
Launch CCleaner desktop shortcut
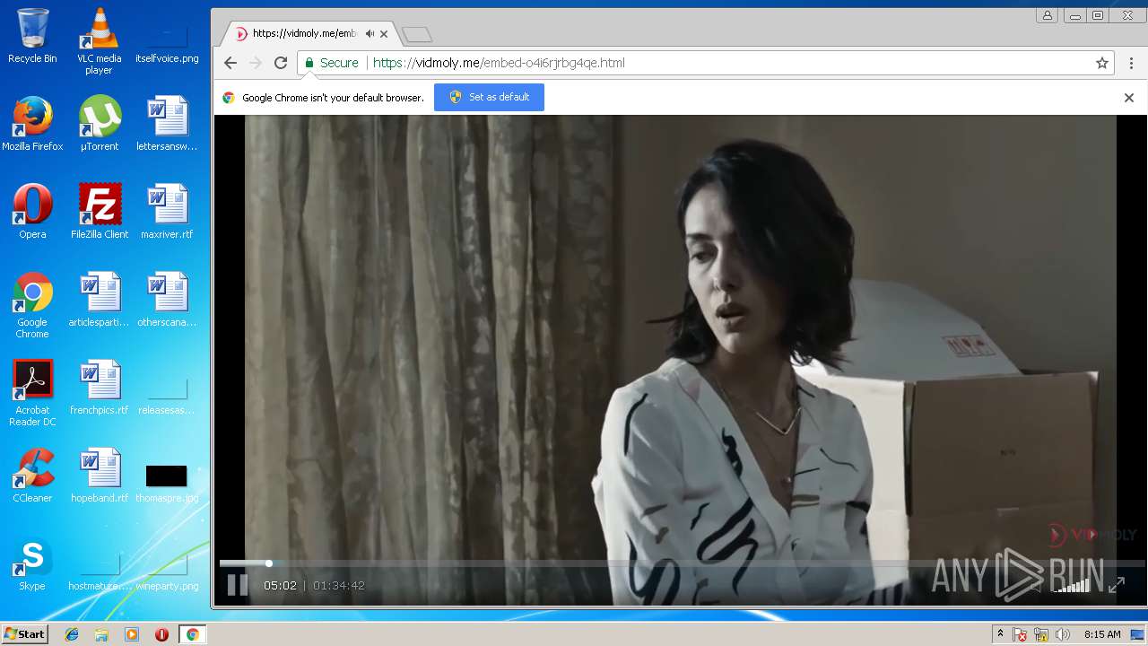click(x=32, y=475)
